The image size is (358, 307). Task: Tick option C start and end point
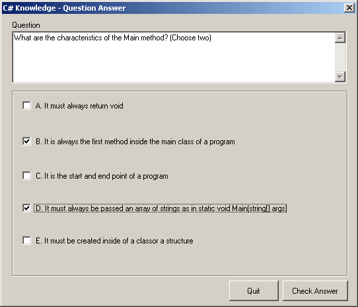tap(26, 176)
